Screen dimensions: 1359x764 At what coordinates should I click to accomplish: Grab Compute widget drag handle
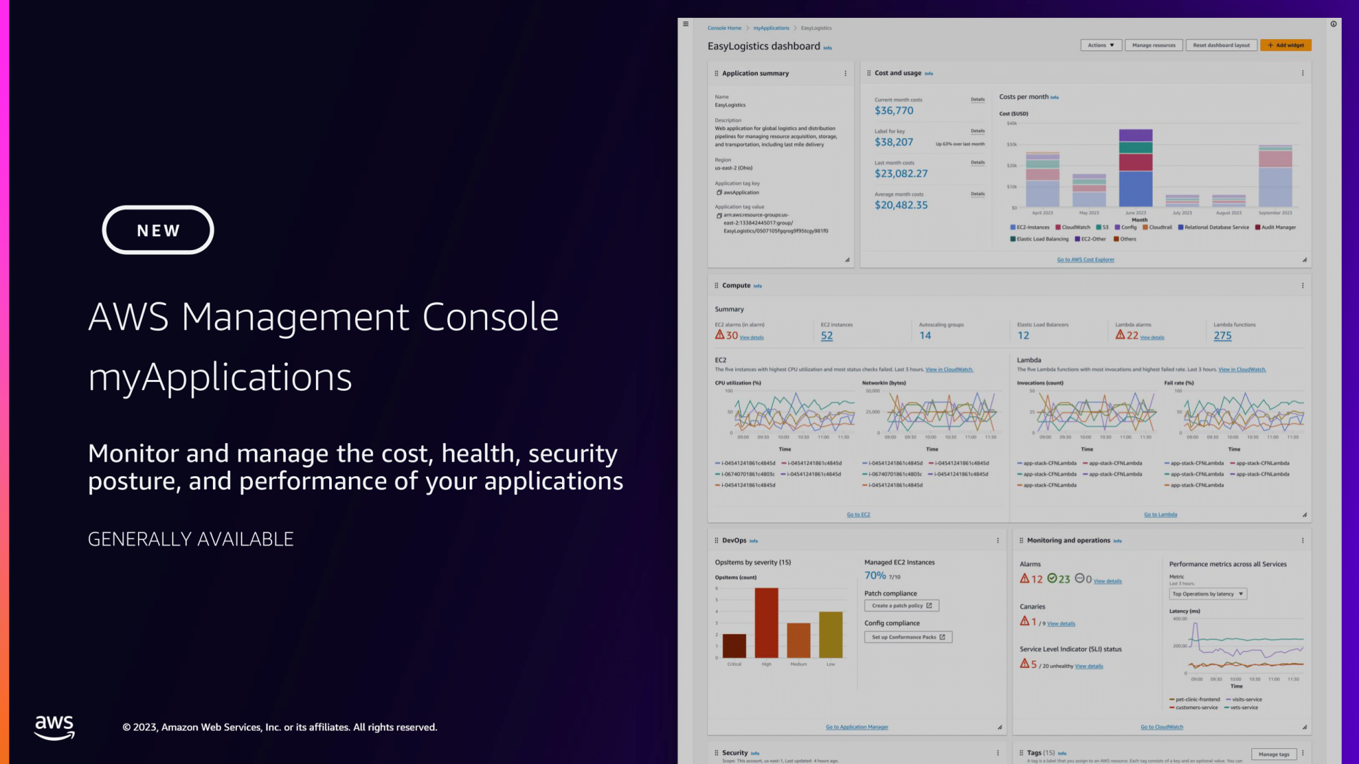(716, 286)
